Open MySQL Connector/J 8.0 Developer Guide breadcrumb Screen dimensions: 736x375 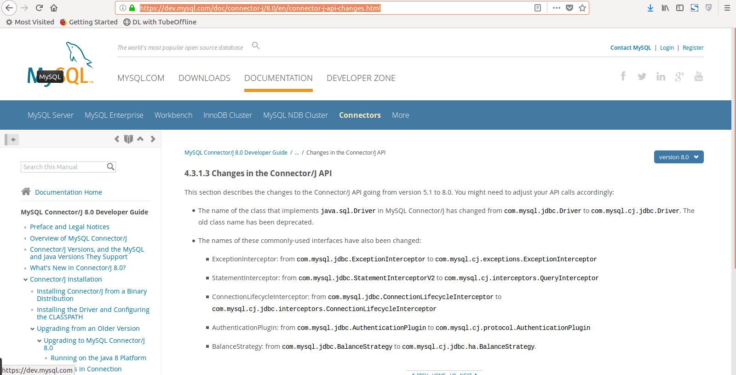(x=236, y=153)
